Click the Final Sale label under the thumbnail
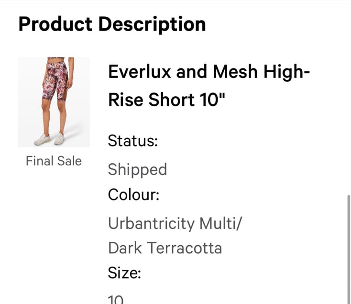 pos(54,161)
